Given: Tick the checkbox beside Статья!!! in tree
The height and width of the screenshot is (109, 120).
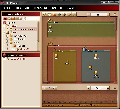Looking at the screenshot, I should 14,49.
